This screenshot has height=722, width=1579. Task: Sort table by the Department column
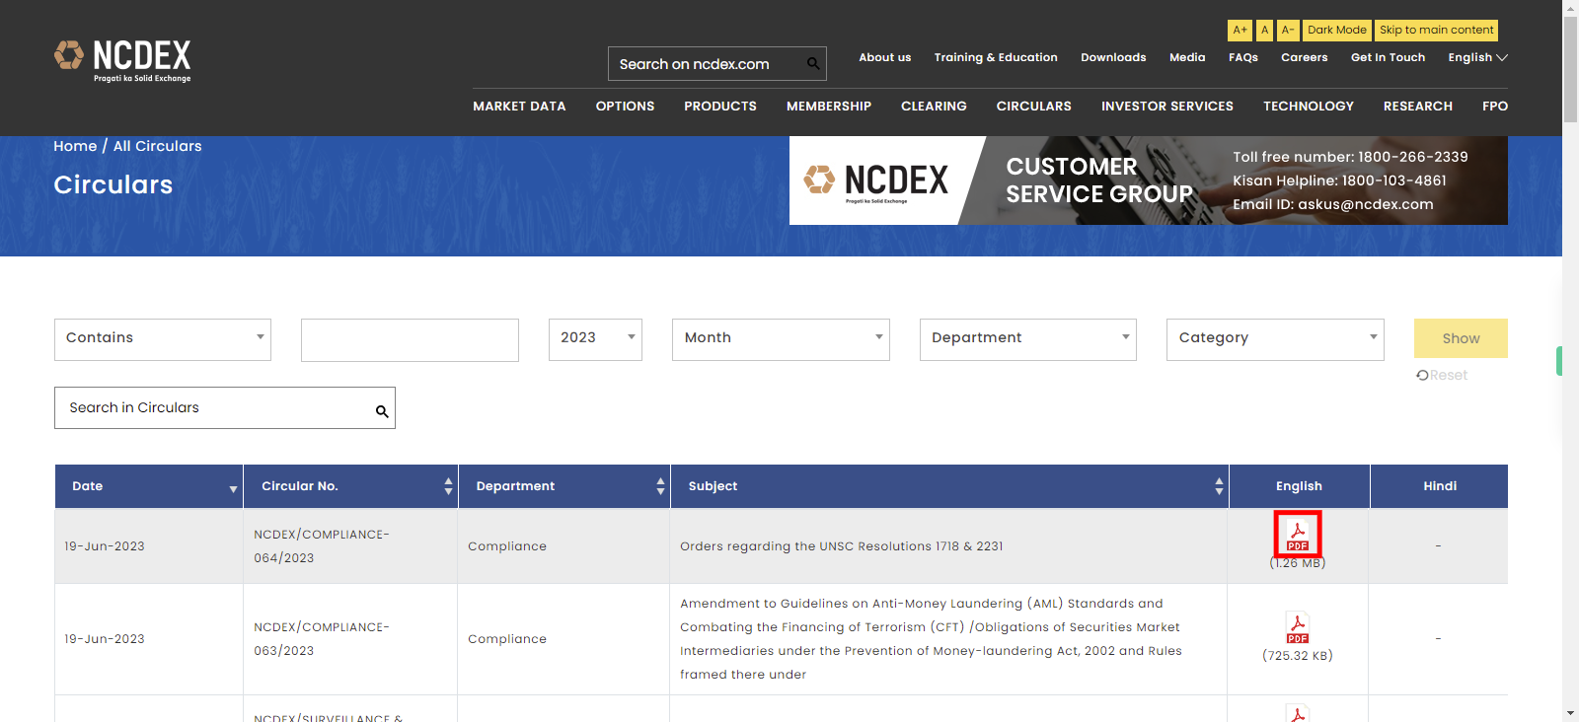click(564, 486)
